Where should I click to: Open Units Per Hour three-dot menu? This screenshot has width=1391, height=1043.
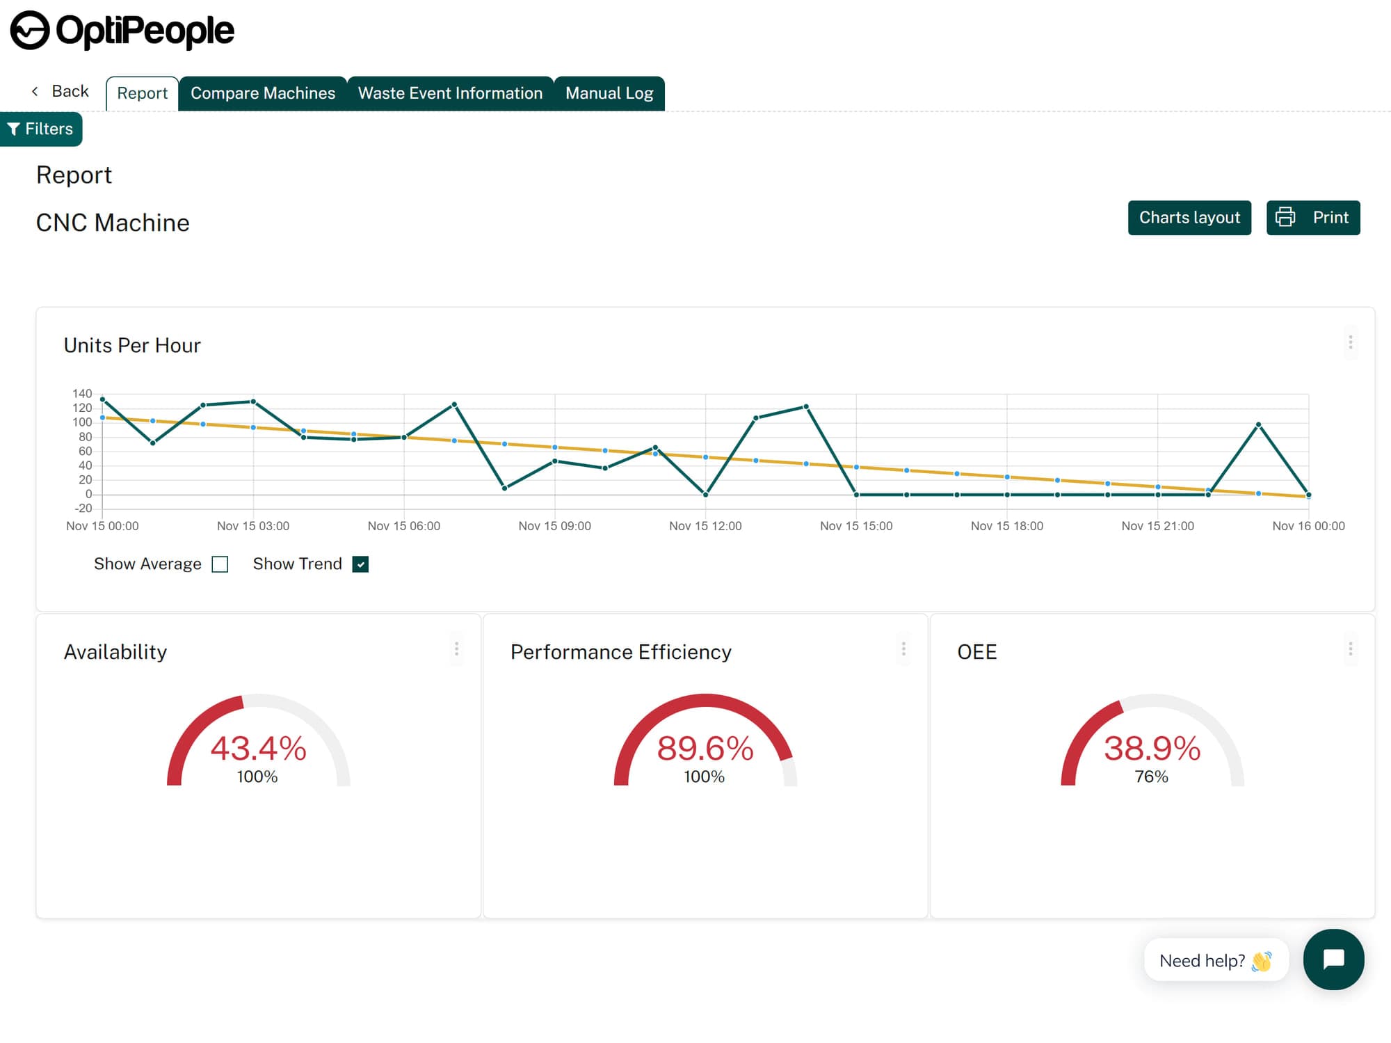1350,342
